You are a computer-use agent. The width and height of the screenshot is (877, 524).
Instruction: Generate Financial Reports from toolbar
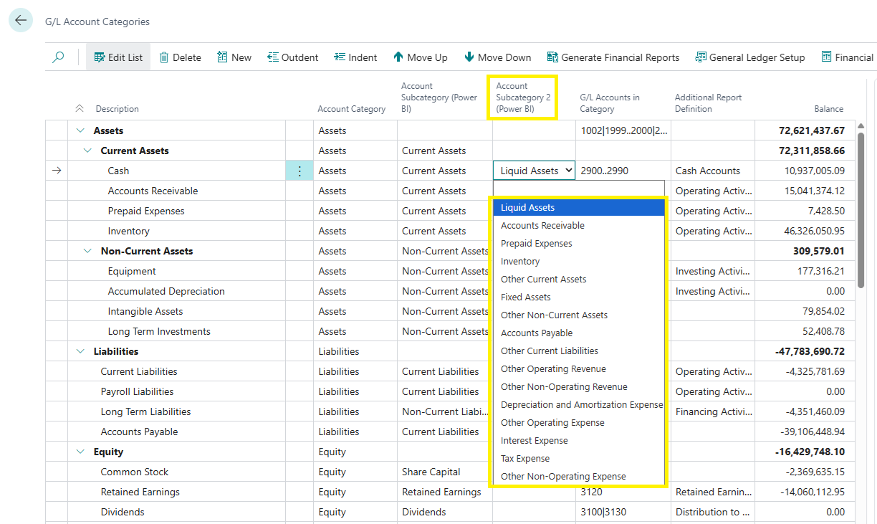pos(613,57)
